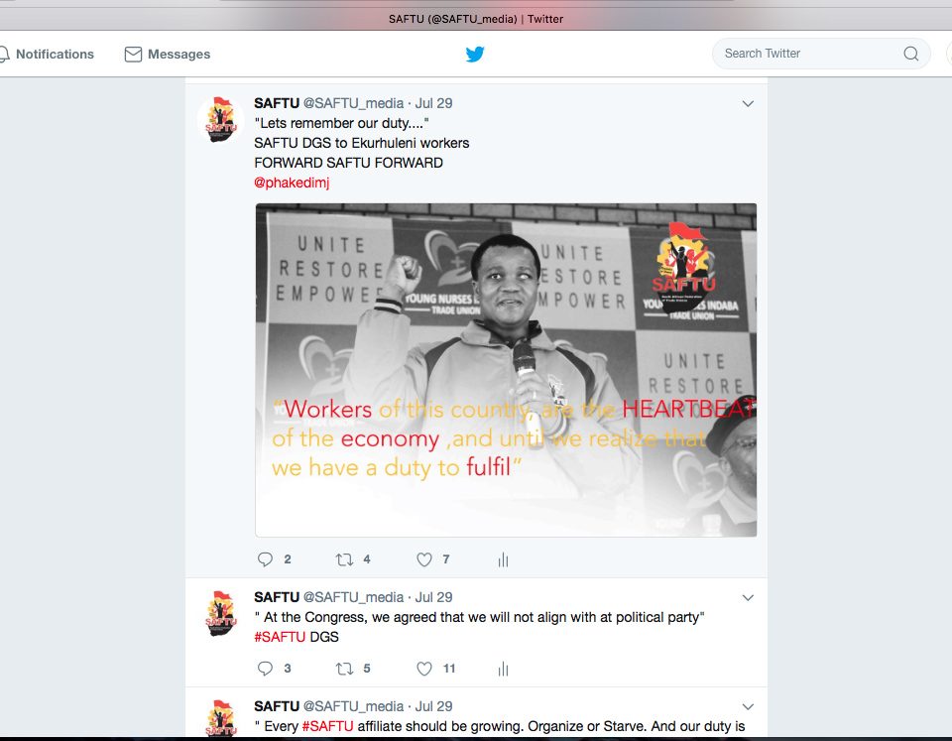Expand the Congress tweet's options chevron

748,597
